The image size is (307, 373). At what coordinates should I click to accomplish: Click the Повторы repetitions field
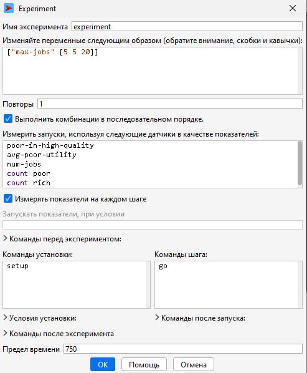click(x=170, y=104)
